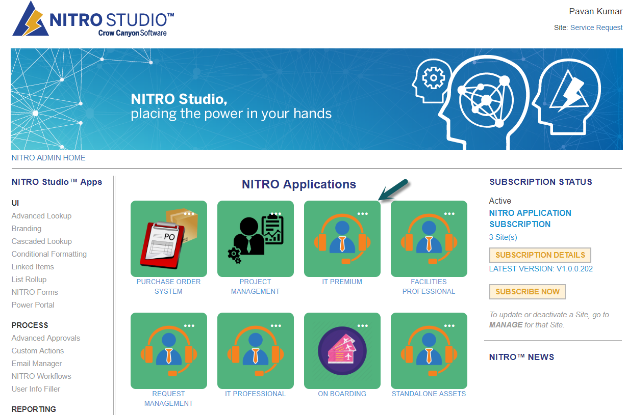
Task: Click the NITRO Studio™ Apps heading
Action: tap(57, 182)
